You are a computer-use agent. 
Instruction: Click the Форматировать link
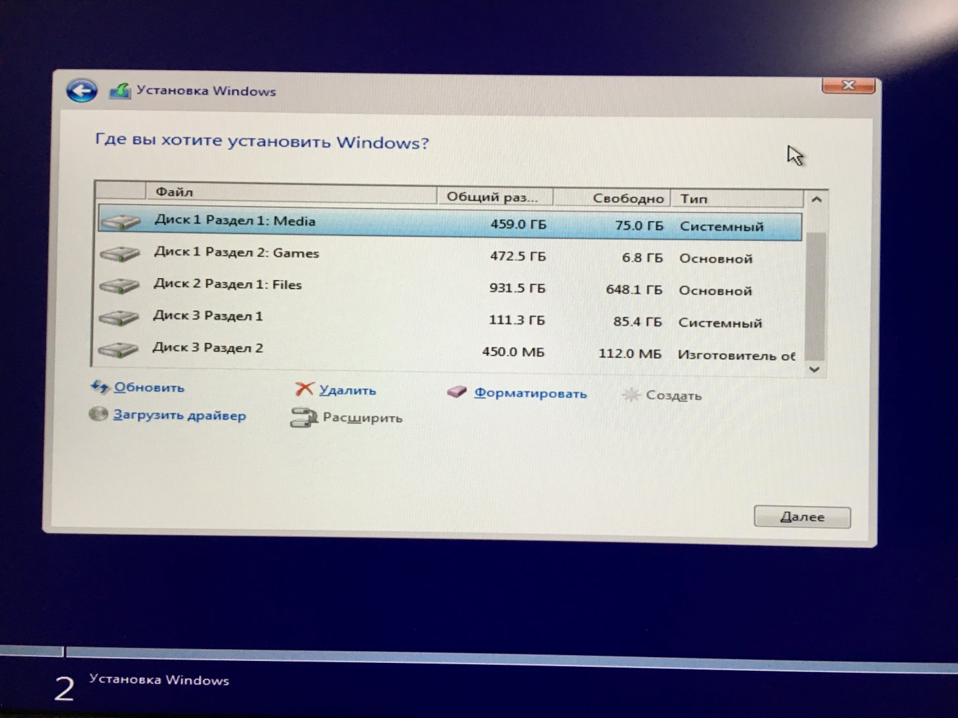point(530,393)
